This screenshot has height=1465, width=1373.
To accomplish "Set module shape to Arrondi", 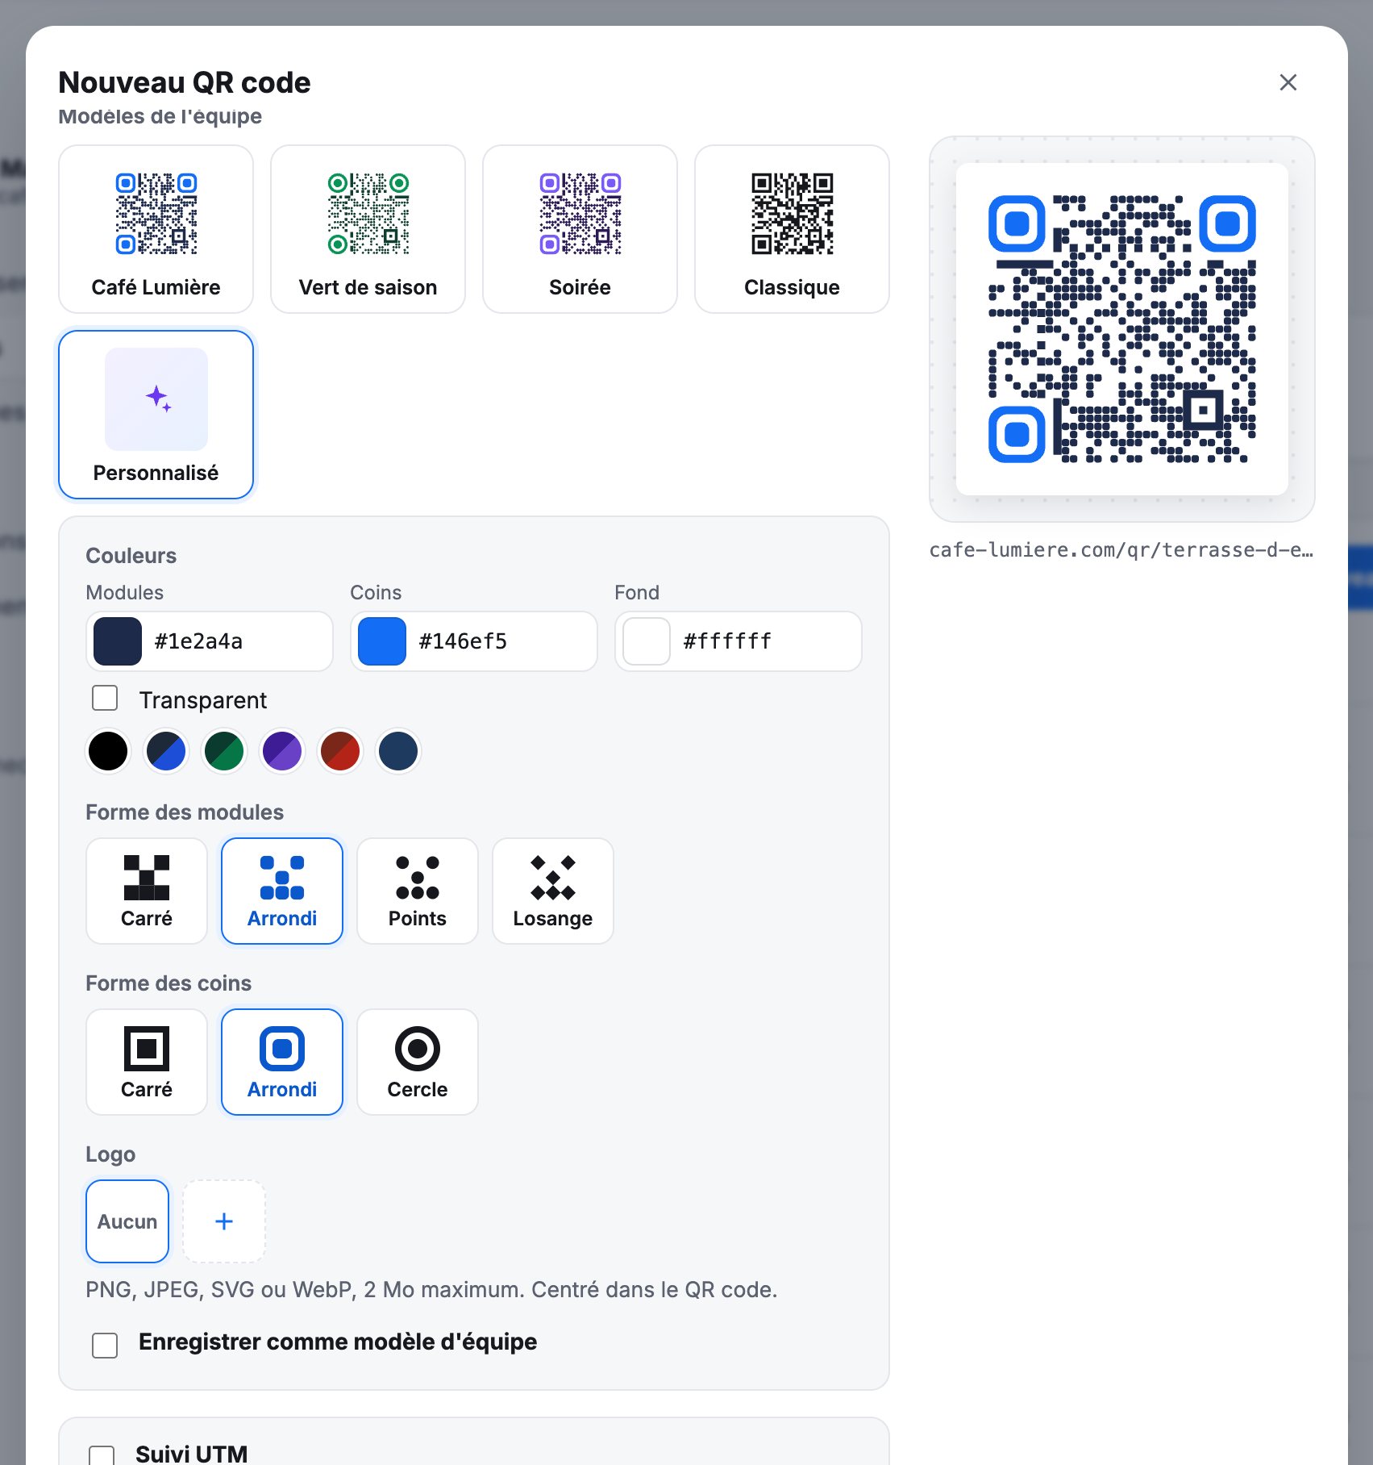I will pos(282,891).
